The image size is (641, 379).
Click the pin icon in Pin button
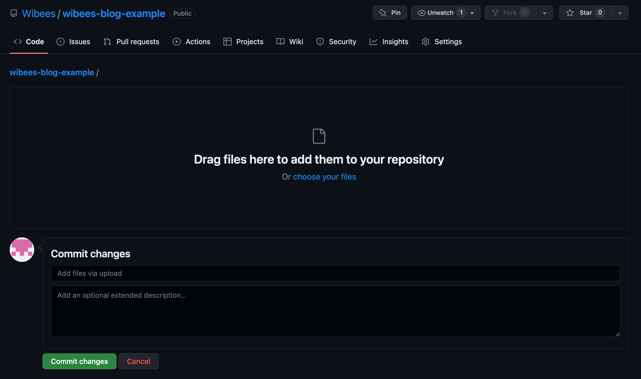[x=383, y=13]
